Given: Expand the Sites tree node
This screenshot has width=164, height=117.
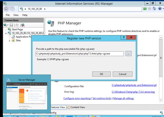Looking at the screenshot, I should (10, 41).
